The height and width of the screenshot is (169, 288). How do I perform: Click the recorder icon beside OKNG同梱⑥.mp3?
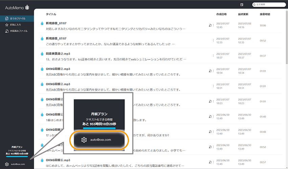click(x=42, y=160)
